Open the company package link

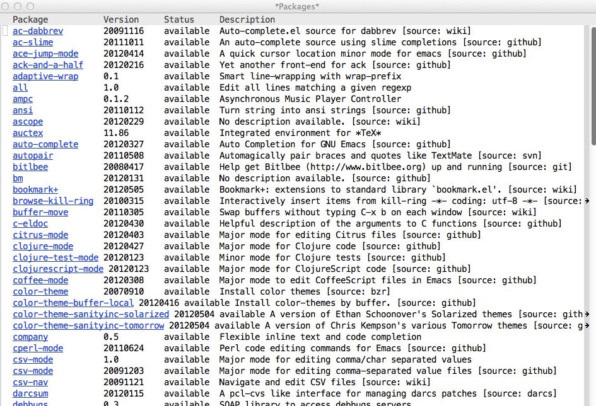[x=30, y=337]
